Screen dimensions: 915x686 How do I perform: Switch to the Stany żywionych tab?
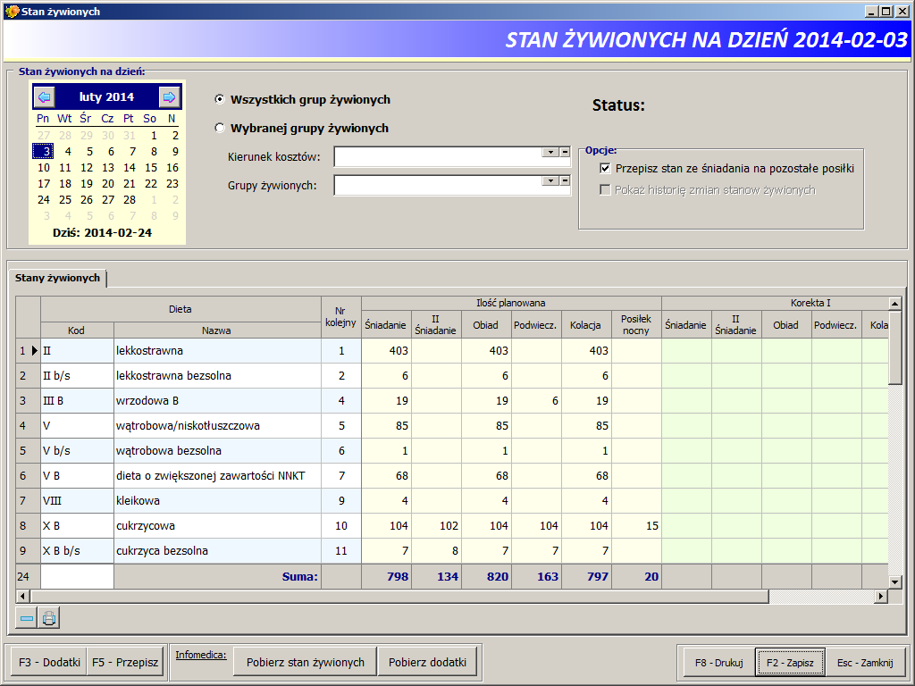59,278
